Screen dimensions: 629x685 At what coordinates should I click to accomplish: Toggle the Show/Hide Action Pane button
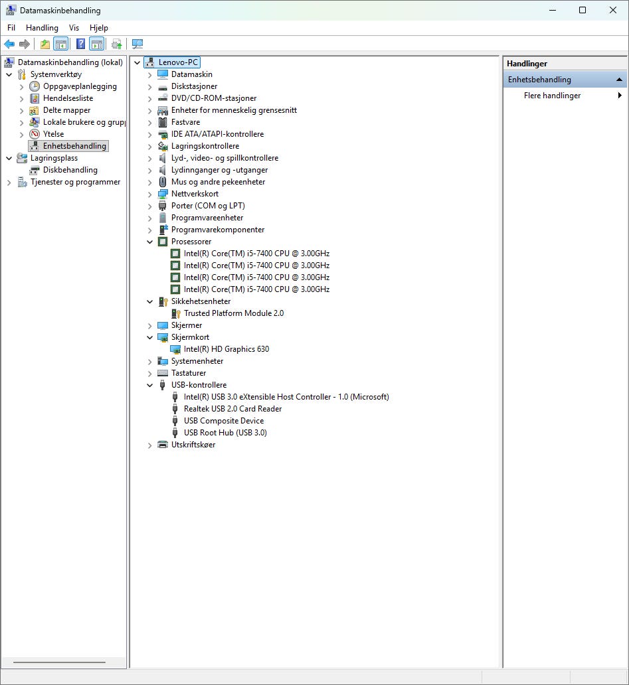[96, 44]
